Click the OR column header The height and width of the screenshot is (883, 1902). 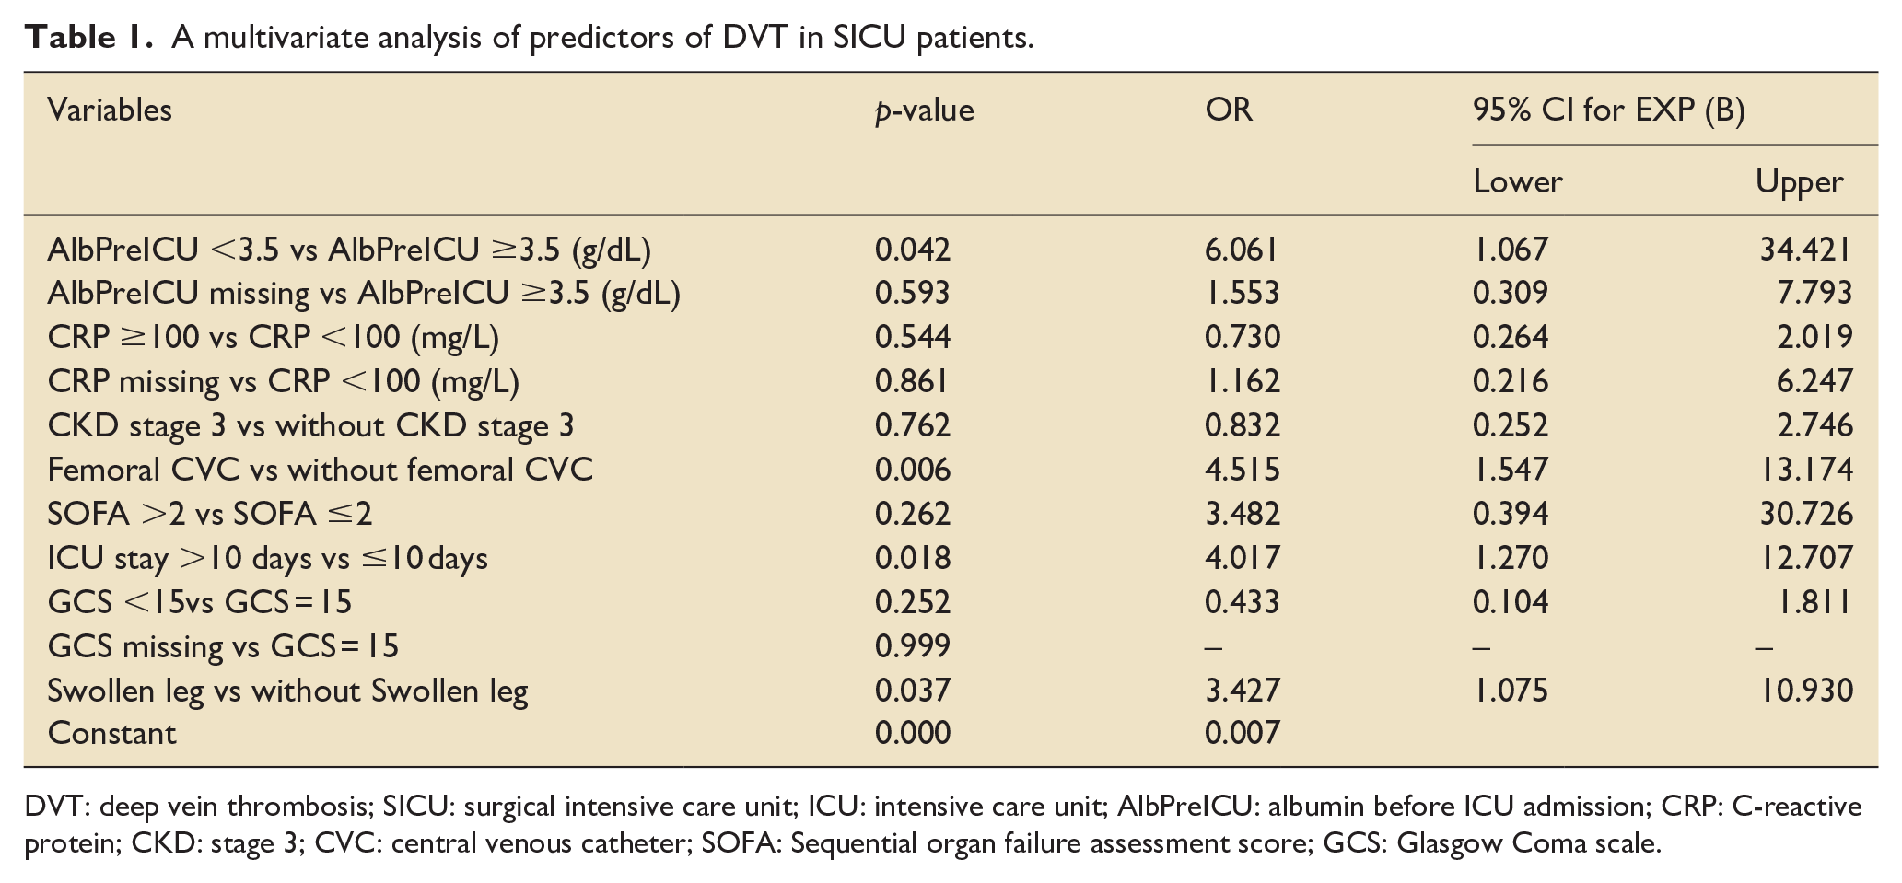coord(1229,110)
